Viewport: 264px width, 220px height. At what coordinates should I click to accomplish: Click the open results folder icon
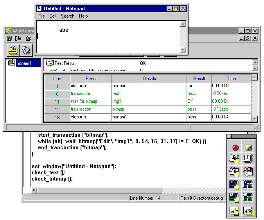[x=13, y=50]
